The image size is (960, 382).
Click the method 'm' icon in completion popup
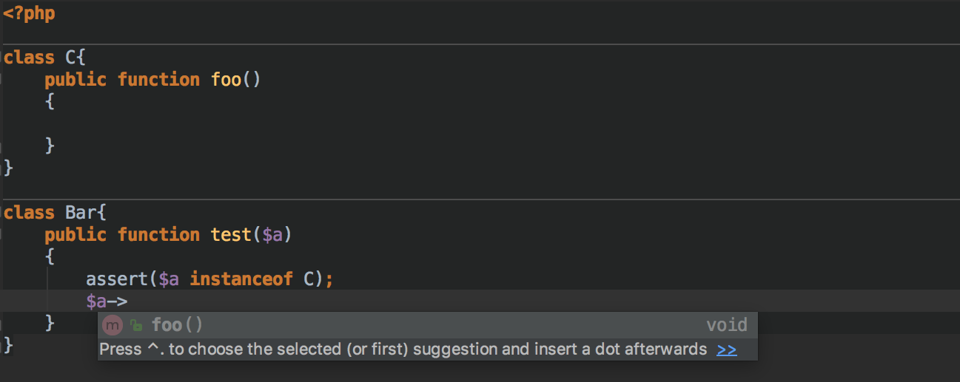pos(113,325)
